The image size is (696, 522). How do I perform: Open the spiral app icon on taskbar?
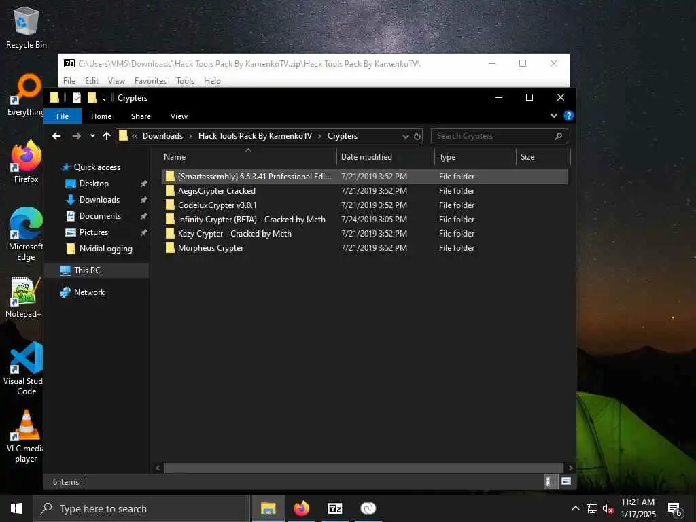(x=368, y=508)
